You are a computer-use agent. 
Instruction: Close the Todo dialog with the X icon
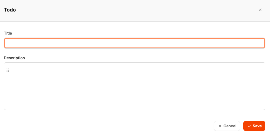point(260,10)
